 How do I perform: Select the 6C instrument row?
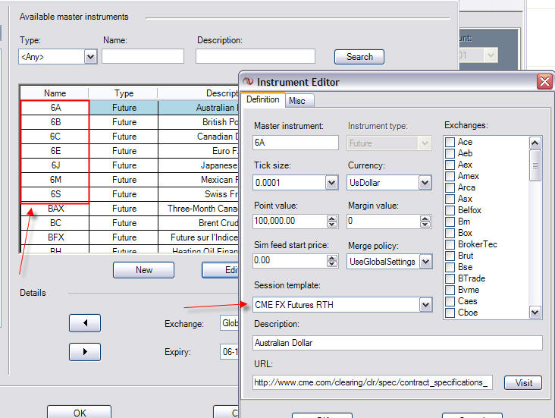point(130,137)
